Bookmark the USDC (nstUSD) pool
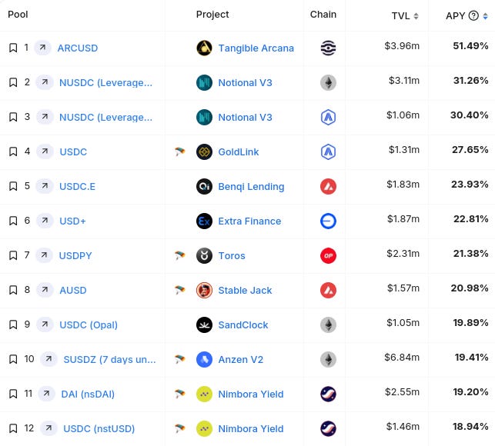The width and height of the screenshot is (495, 446). point(13,428)
